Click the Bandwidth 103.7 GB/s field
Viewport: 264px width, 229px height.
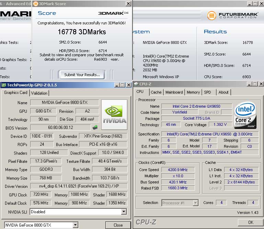point(110,178)
